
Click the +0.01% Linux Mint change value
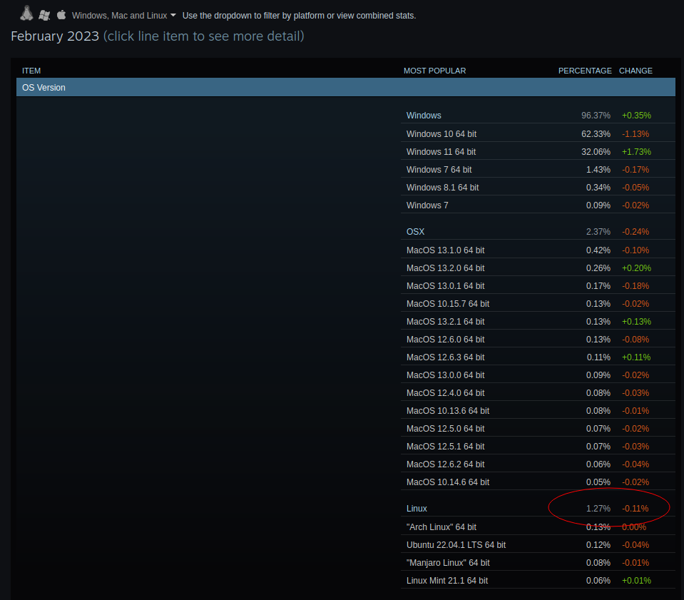[636, 580]
